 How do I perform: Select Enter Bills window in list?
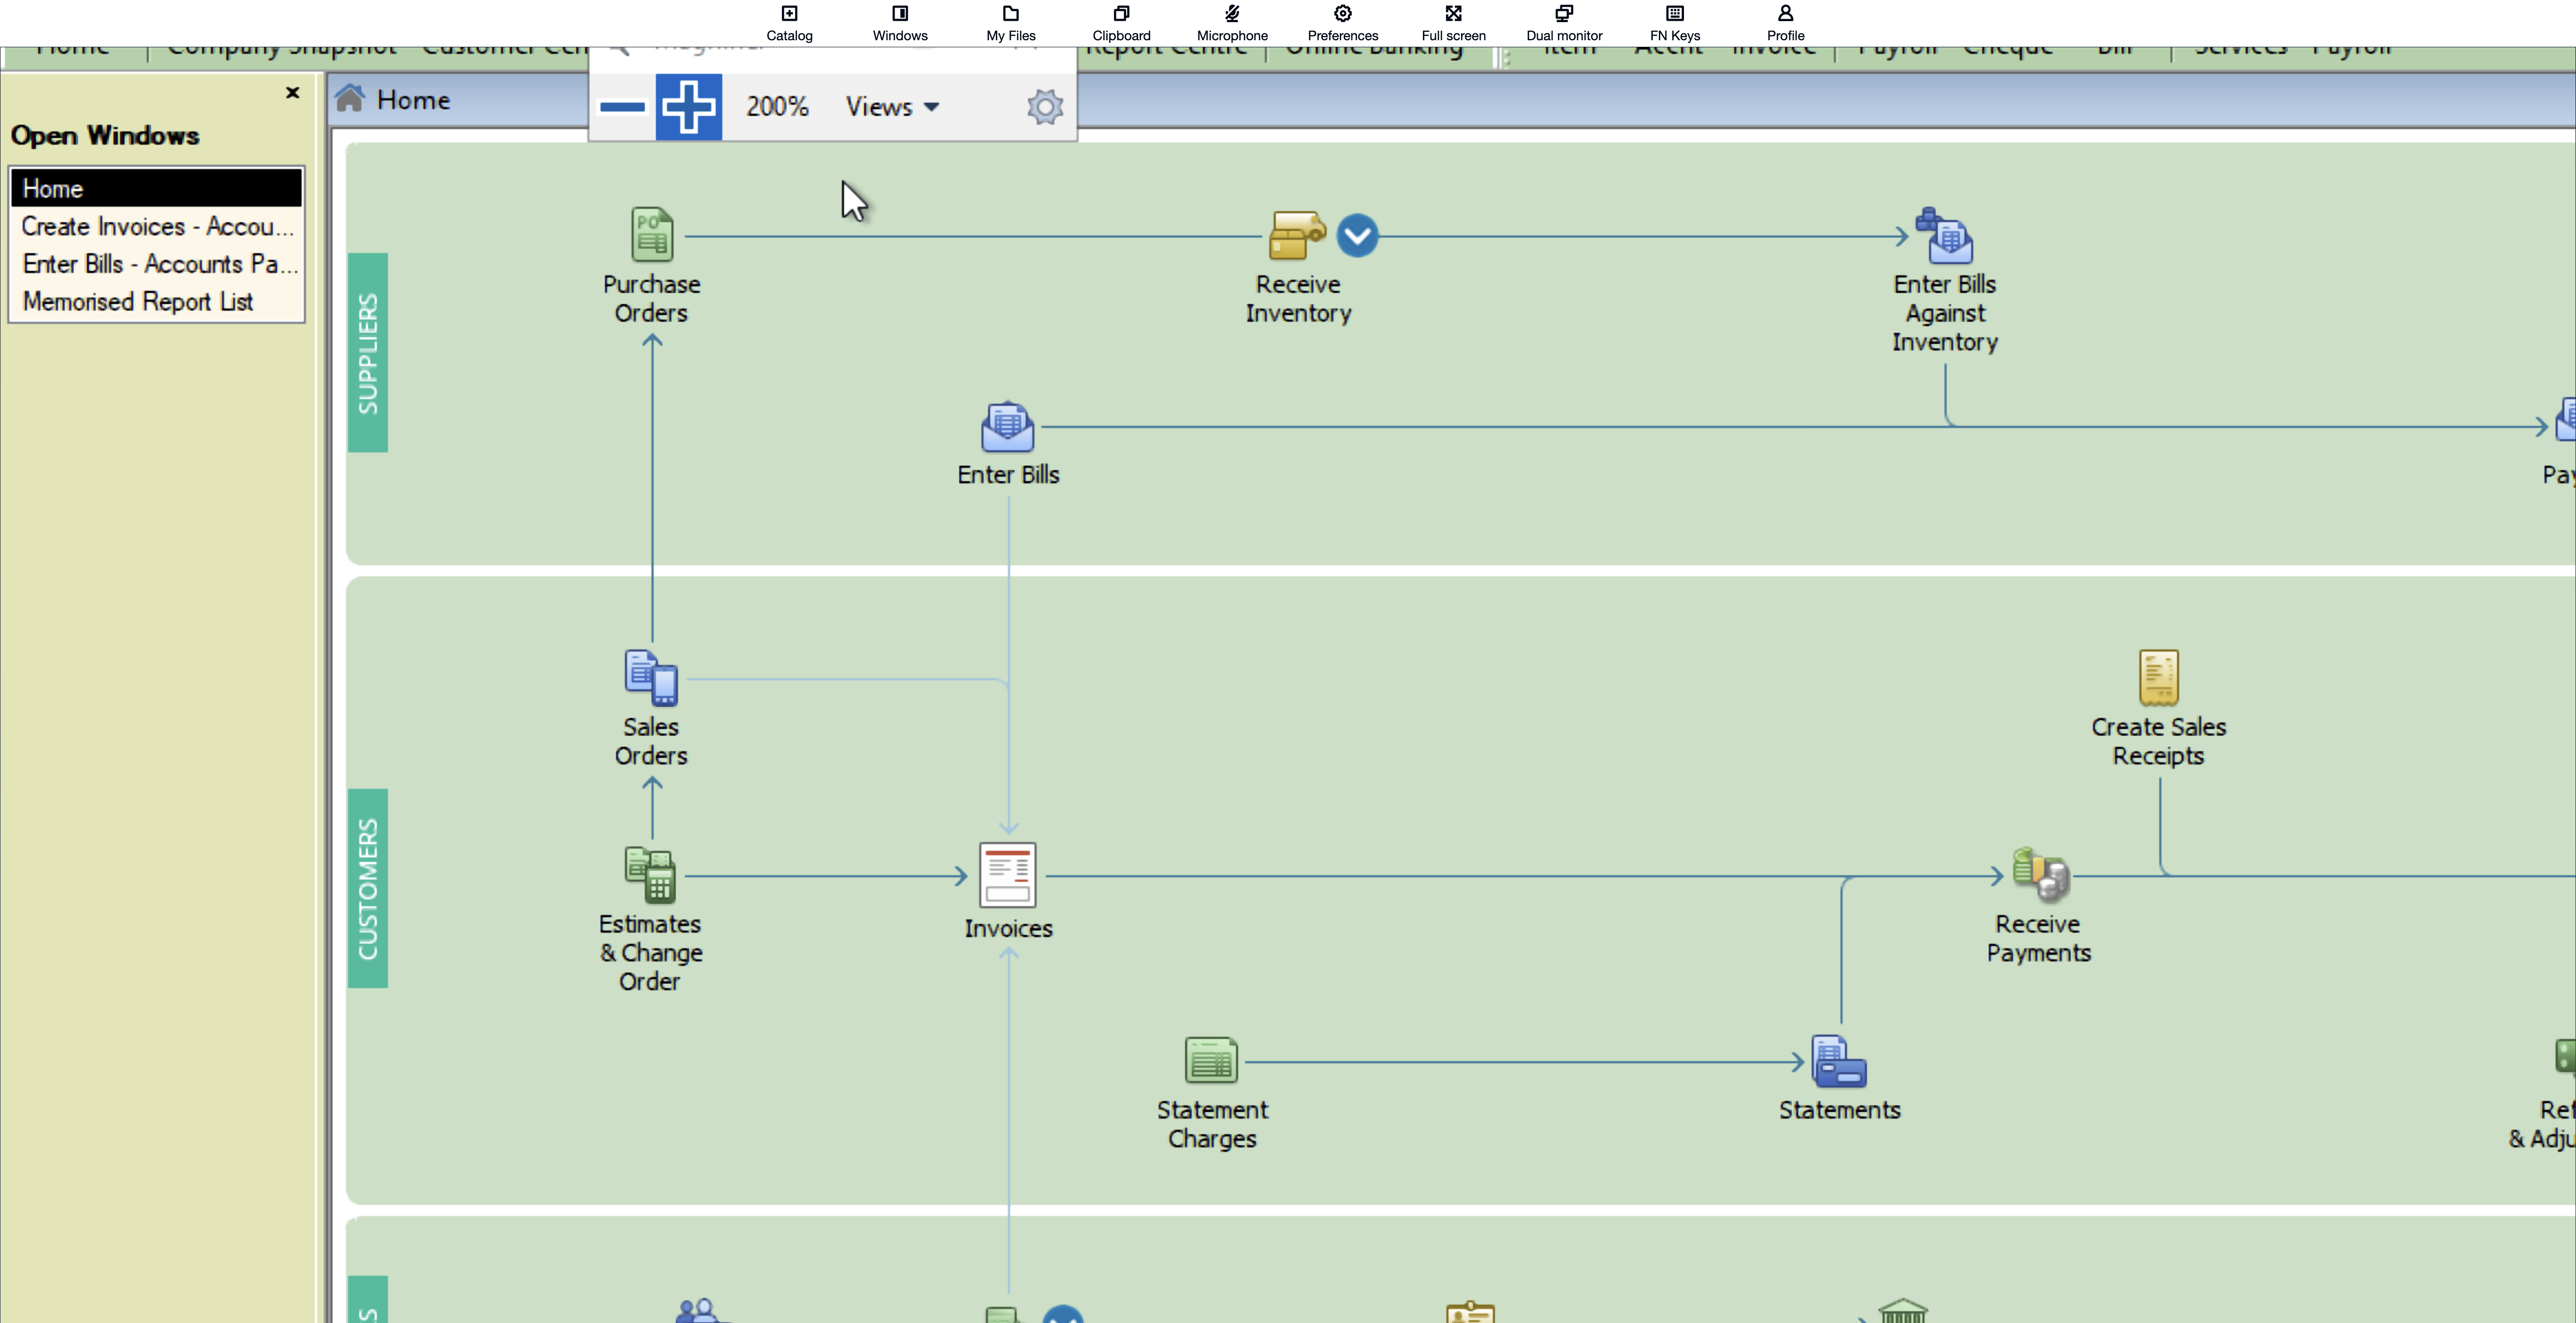point(156,264)
